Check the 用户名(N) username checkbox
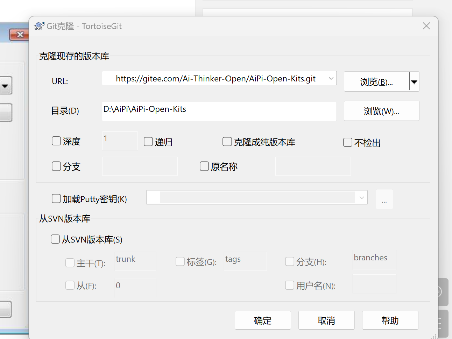The image size is (452, 339). click(x=290, y=285)
